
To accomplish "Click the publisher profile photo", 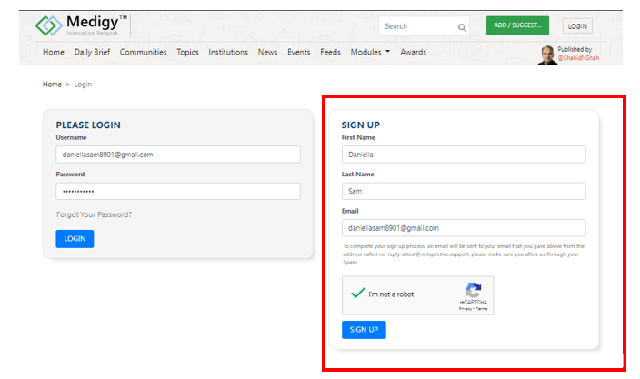I will (547, 55).
